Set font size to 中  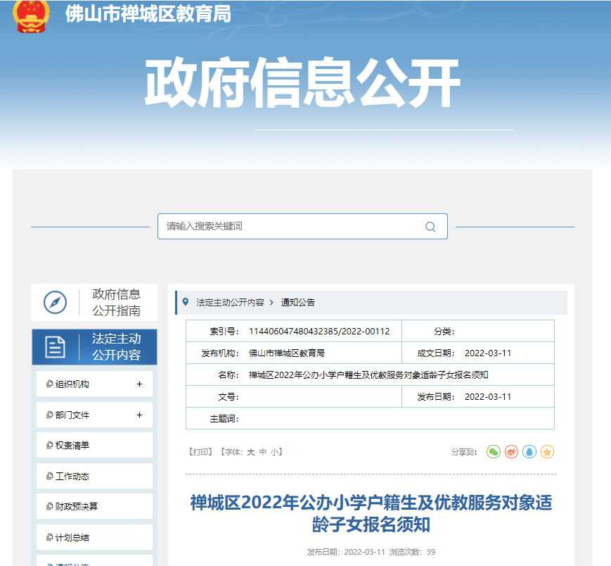click(263, 452)
